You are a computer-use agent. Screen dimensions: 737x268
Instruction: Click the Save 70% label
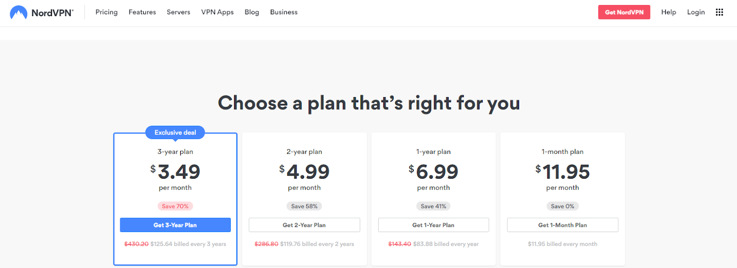click(x=175, y=206)
